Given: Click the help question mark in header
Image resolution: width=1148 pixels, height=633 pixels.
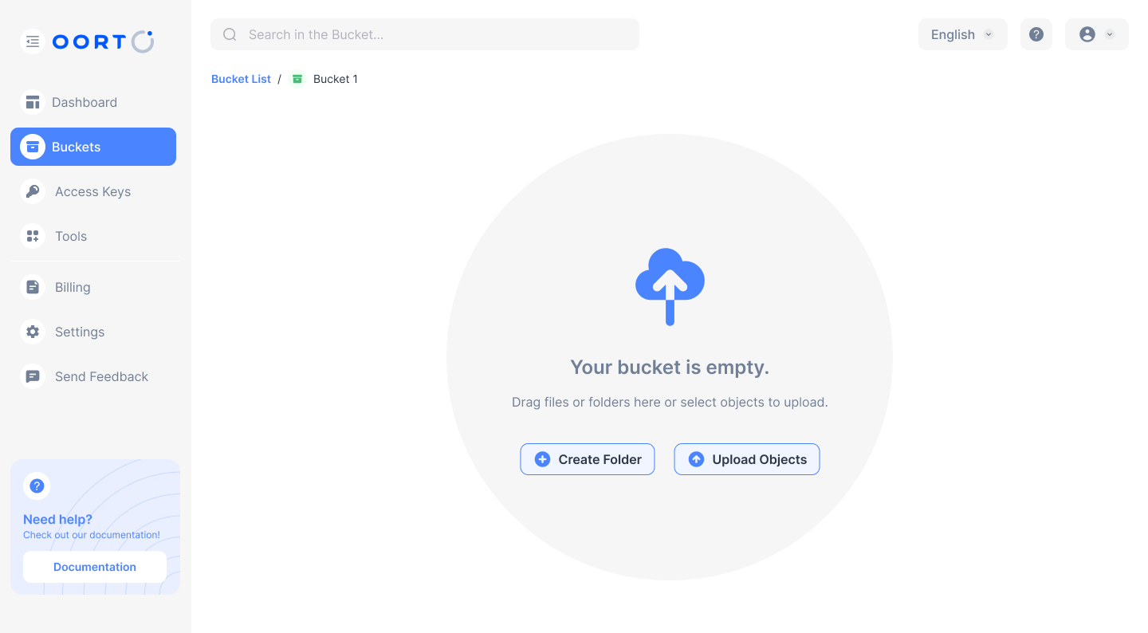Looking at the screenshot, I should 1036,34.
